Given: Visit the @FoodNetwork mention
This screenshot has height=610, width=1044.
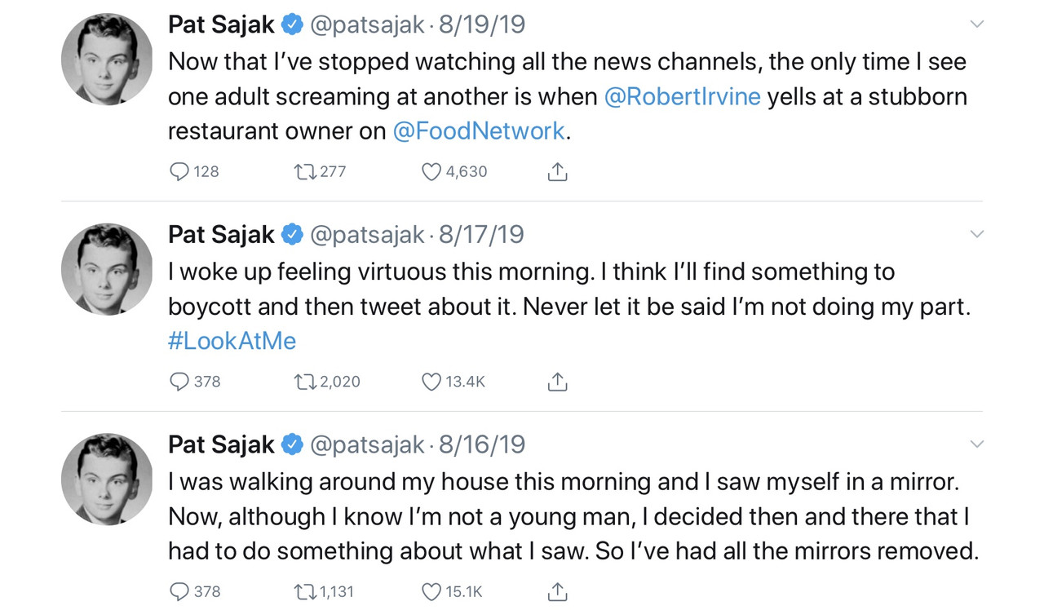Looking at the screenshot, I should click(479, 131).
